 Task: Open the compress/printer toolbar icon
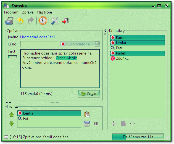9,21
